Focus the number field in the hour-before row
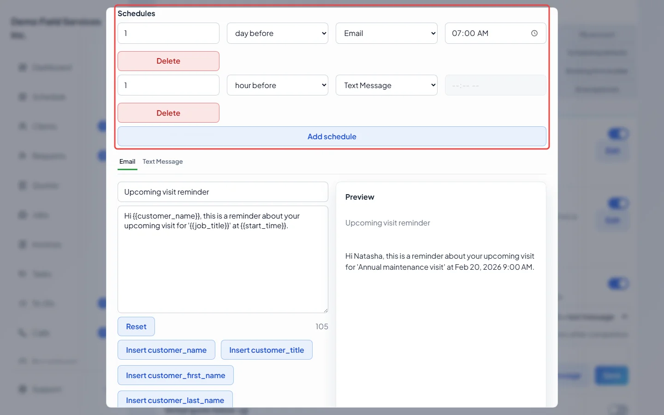664x415 pixels. (168, 85)
